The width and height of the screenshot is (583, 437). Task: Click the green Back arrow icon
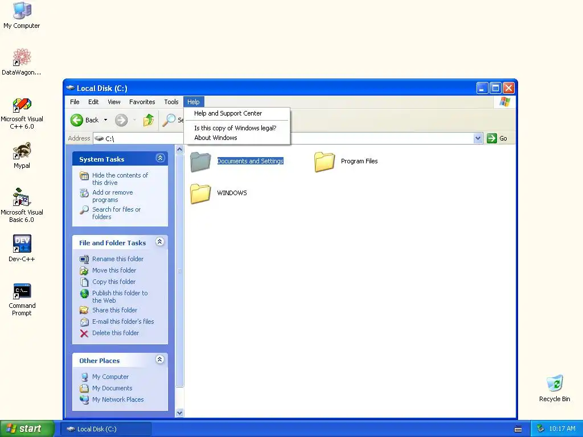pyautogui.click(x=77, y=120)
